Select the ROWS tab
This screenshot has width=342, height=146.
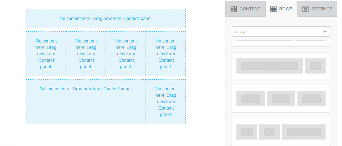[282, 9]
